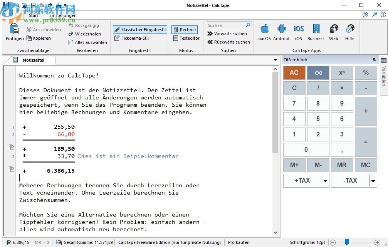The image size is (388, 247).
Task: Click M- memory subtract key
Action: 318,165
